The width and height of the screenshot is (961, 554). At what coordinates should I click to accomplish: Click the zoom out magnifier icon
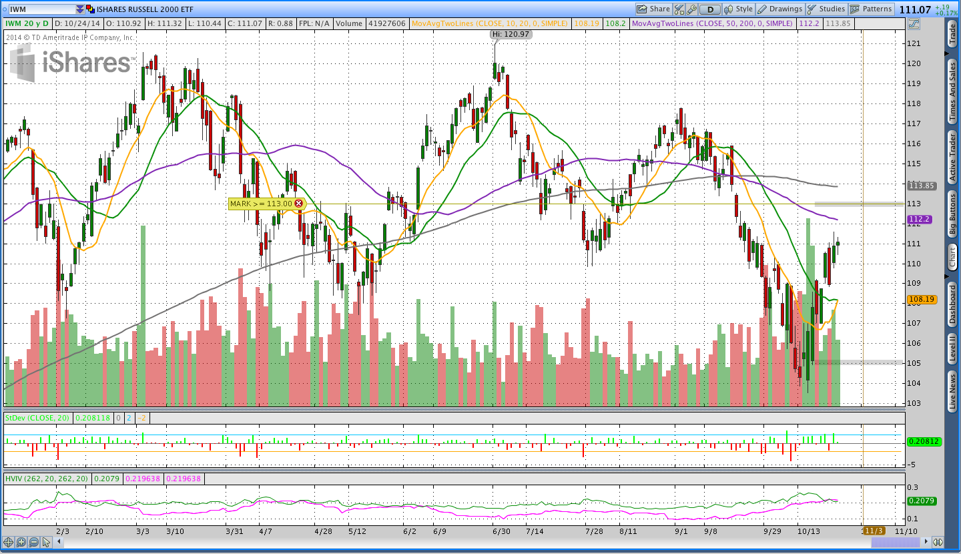(x=33, y=543)
